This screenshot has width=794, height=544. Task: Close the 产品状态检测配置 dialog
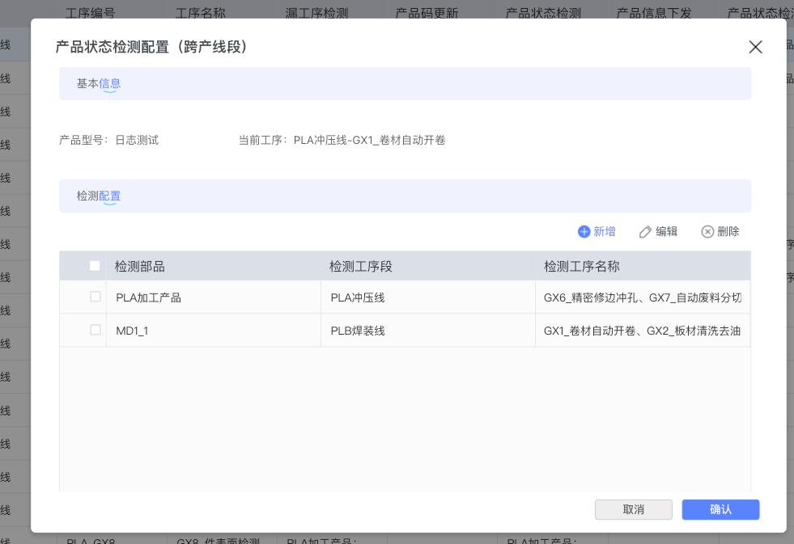coord(755,47)
